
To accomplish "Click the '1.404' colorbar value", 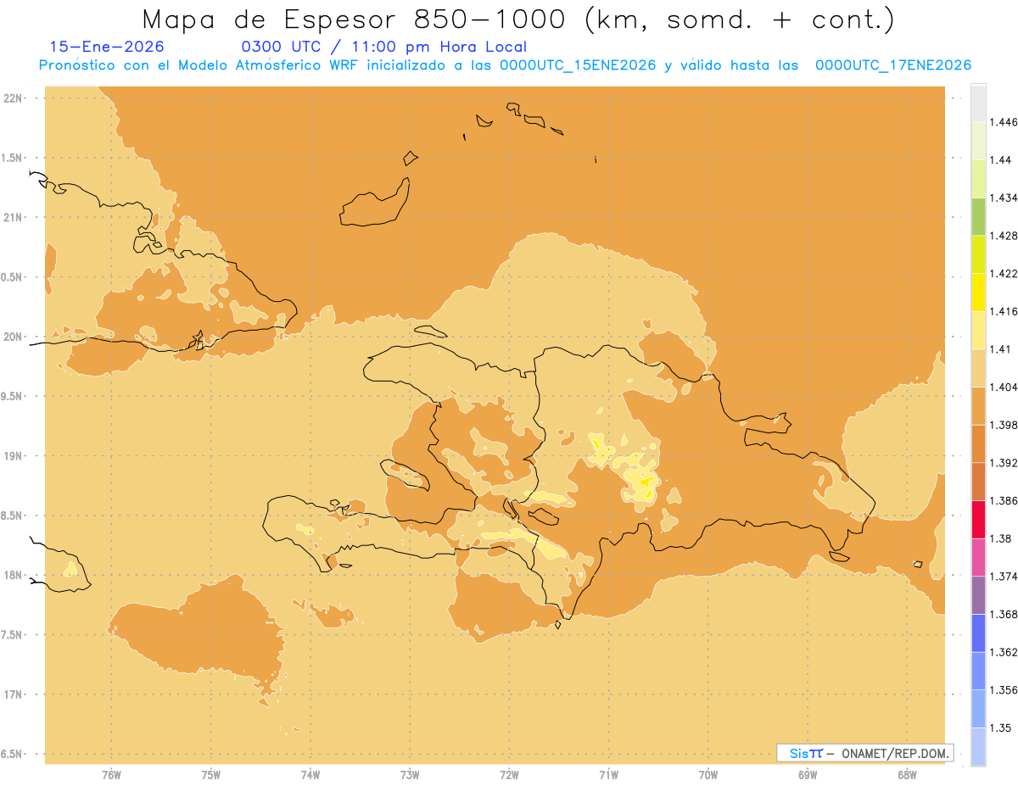I will pos(1004,387).
